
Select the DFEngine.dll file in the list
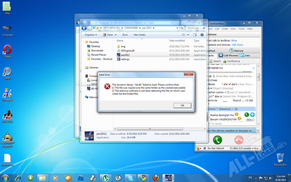[127, 51]
